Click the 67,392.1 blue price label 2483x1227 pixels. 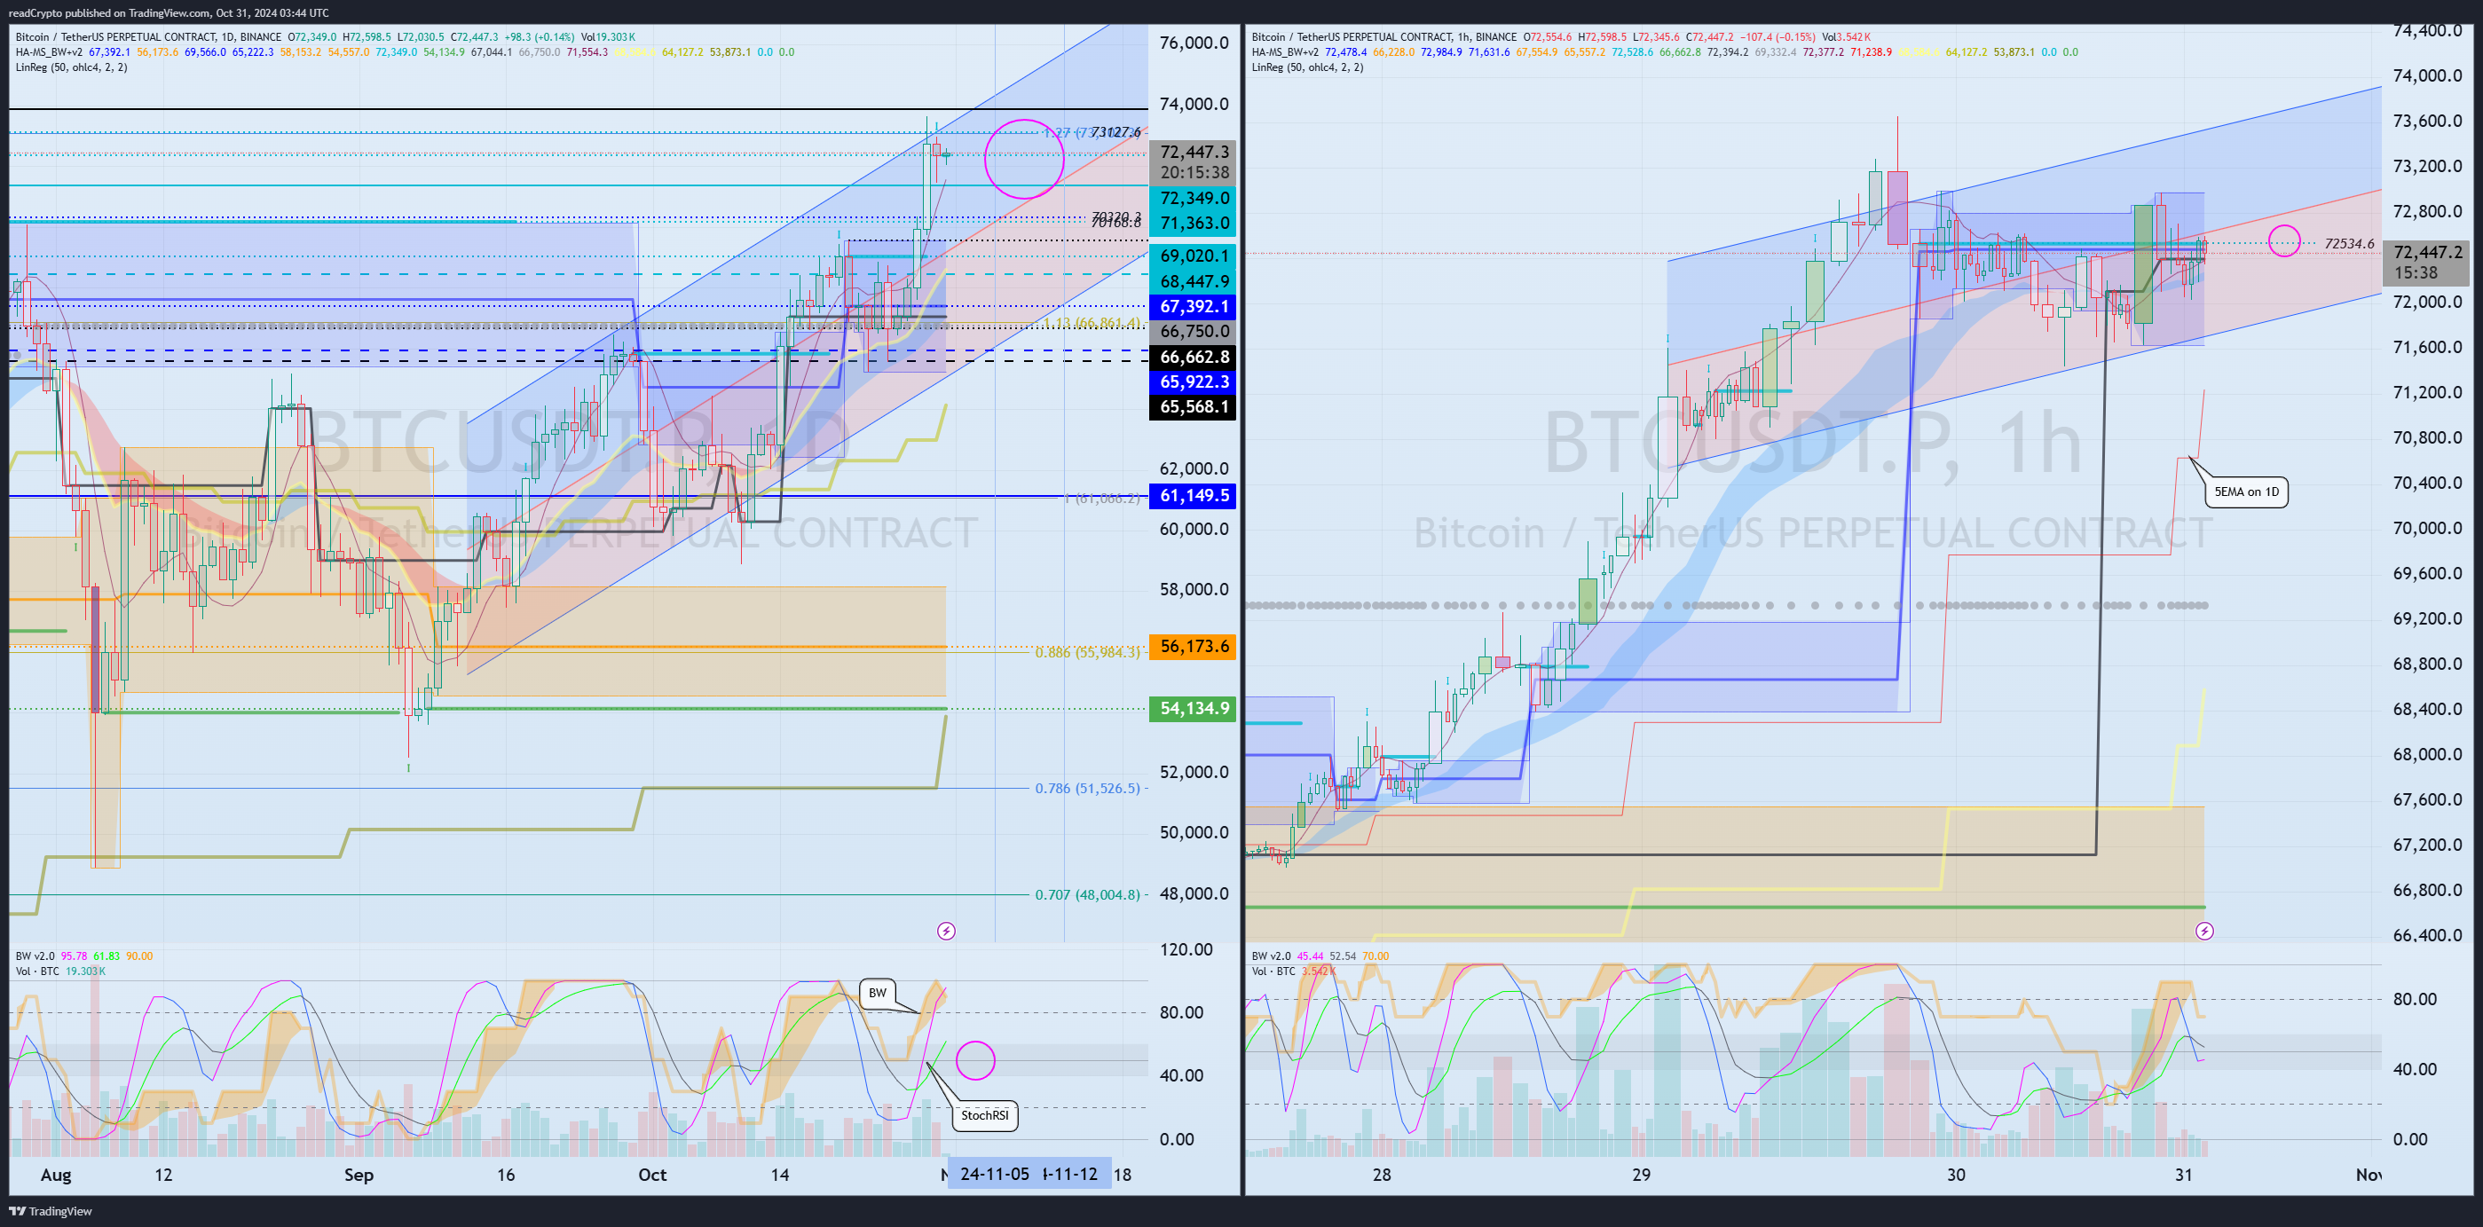[x=1194, y=306]
